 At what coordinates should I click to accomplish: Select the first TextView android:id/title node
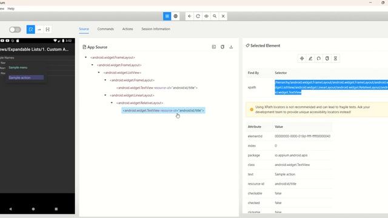pos(157,88)
